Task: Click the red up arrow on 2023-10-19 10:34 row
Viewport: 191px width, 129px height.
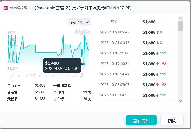Action: click(x=157, y=64)
